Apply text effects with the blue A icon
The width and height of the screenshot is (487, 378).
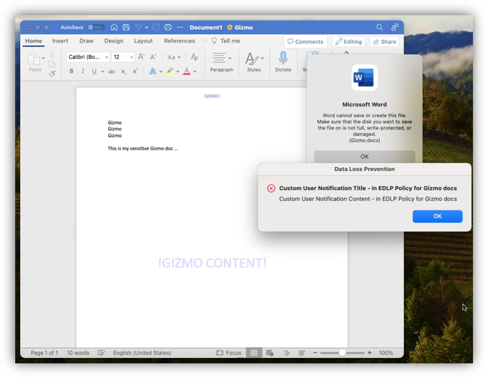point(153,71)
